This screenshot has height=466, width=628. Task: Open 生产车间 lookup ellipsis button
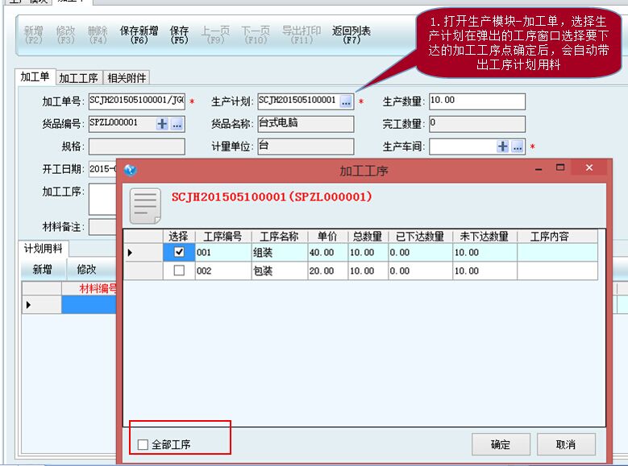click(518, 146)
